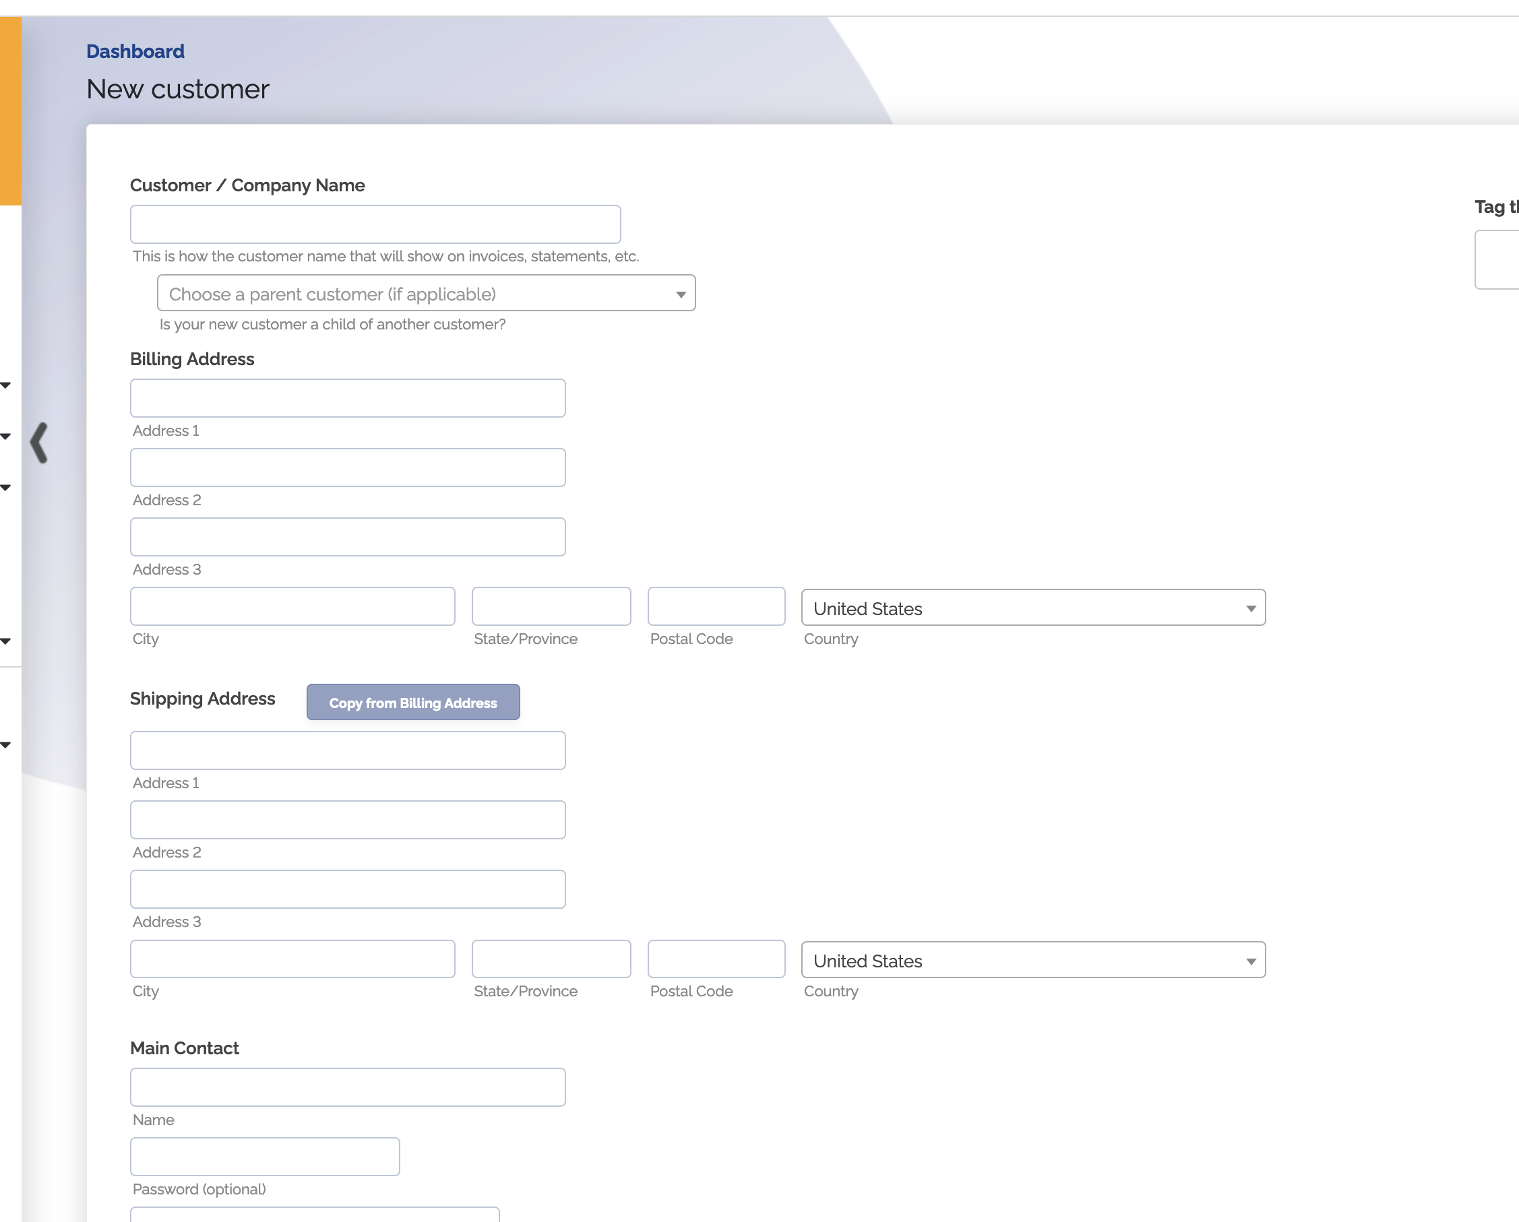Image resolution: width=1519 pixels, height=1222 pixels.
Task: Click 'Is your new customer a child' hint
Action: coord(332,324)
